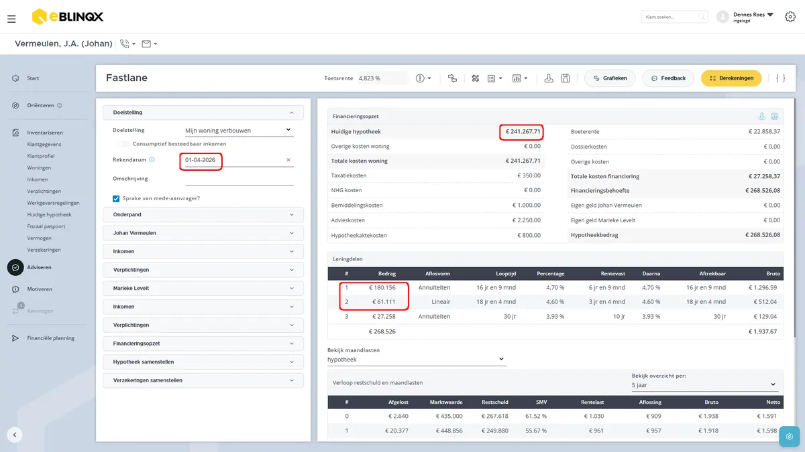Click the download icon in Financieringsopzet header
The image size is (805, 452).
[762, 117]
